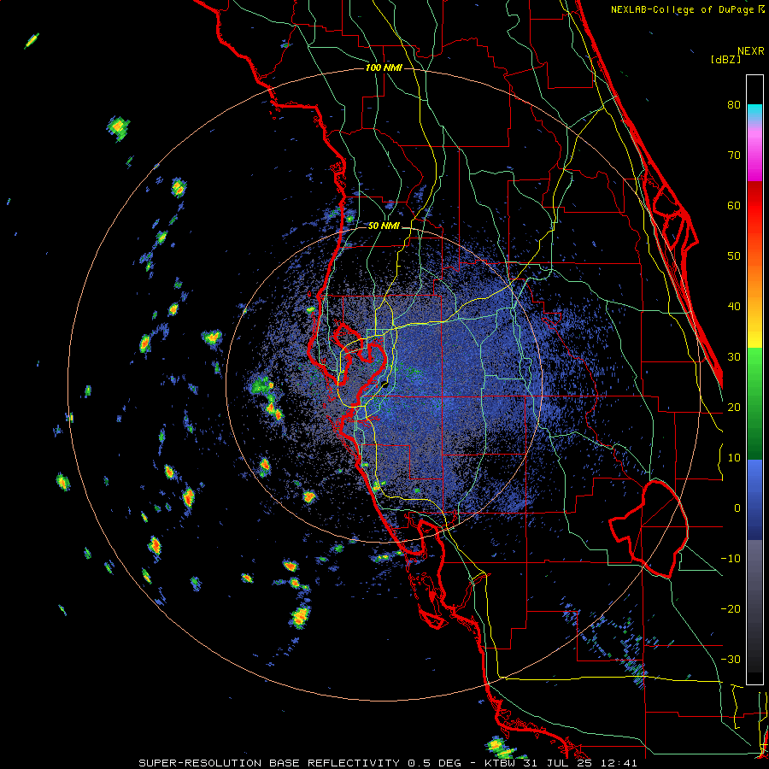Click the 20 value on the dBZ scale
The height and width of the screenshot is (769, 769).
pos(734,407)
